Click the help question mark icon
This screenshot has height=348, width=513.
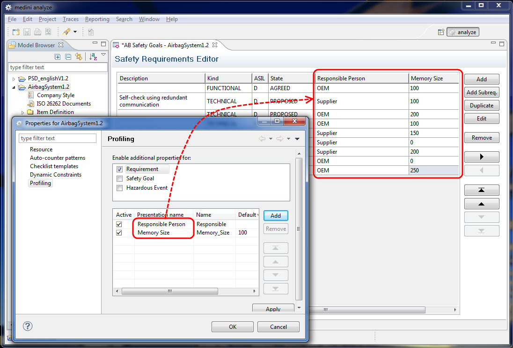coord(28,327)
